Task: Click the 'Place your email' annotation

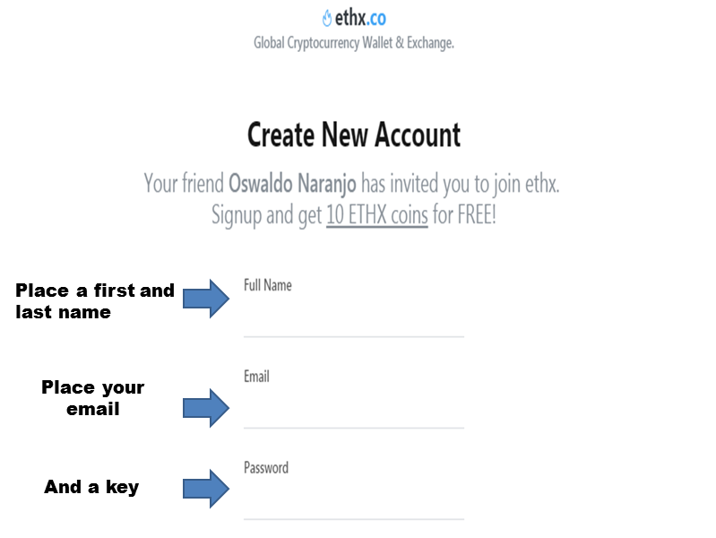Action: click(93, 398)
